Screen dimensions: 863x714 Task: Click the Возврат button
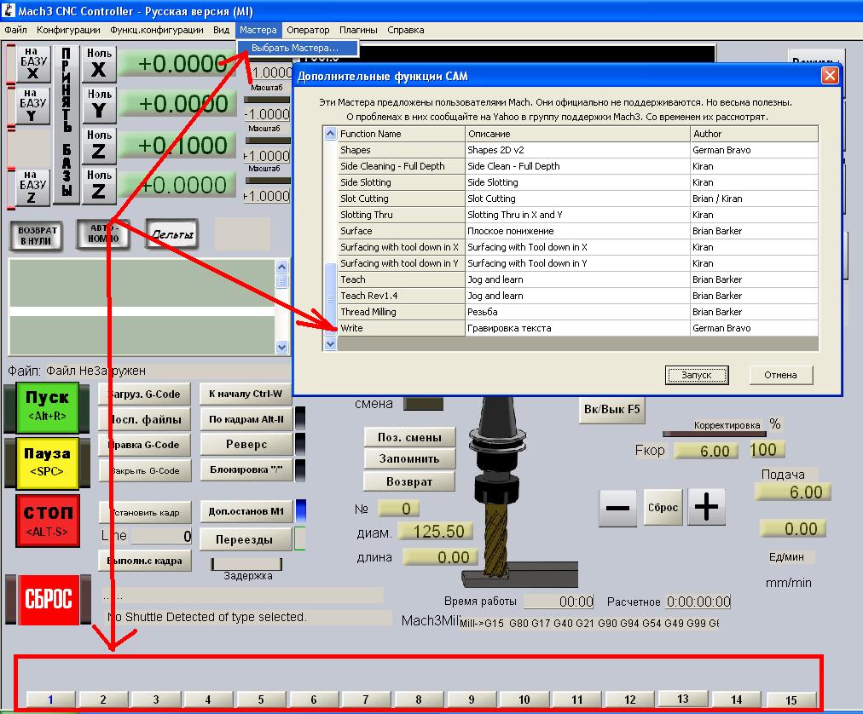(409, 481)
